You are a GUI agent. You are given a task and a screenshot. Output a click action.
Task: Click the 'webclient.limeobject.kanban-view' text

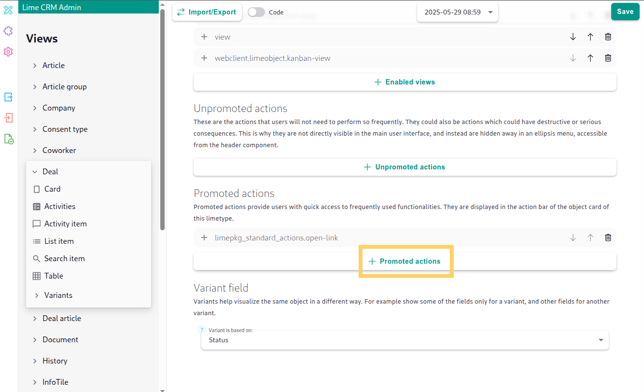pyautogui.click(x=273, y=58)
